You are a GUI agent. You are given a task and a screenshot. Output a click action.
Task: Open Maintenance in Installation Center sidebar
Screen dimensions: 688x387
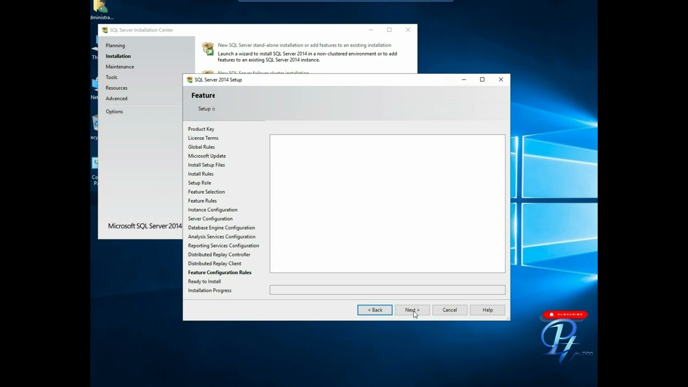point(120,67)
